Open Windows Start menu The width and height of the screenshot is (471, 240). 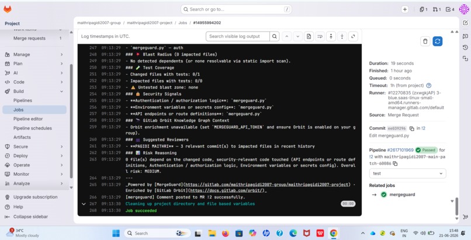pyautogui.click(x=116, y=233)
